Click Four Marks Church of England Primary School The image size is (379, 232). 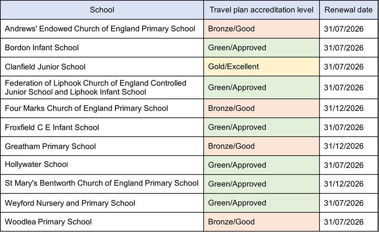tap(86, 108)
